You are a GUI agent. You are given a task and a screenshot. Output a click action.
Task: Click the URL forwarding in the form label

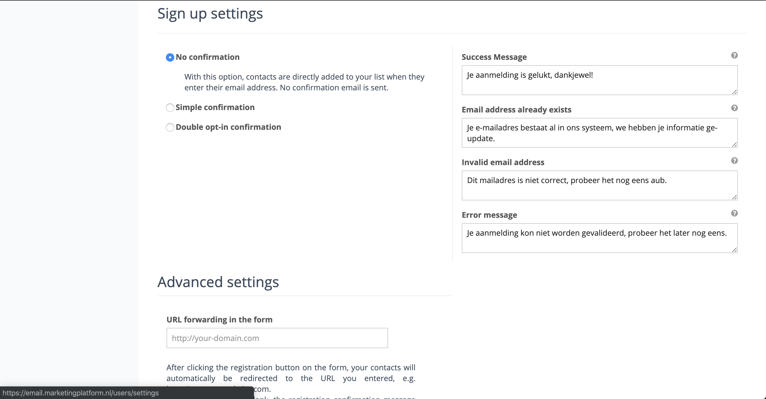[219, 319]
